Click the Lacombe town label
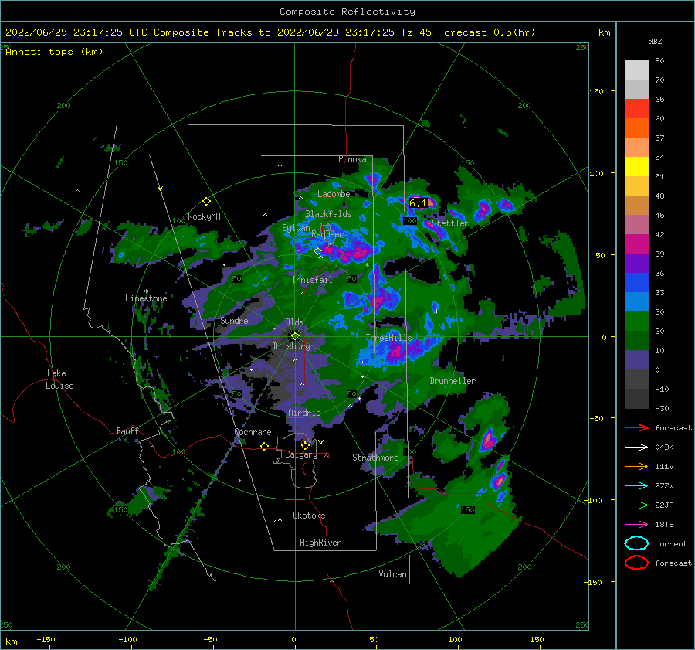The width and height of the screenshot is (695, 650). (334, 194)
